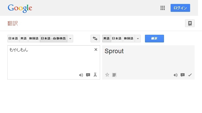The width and height of the screenshot is (202, 113).
Task: Expand the target language dropdown arrow
Action: pos(138,38)
